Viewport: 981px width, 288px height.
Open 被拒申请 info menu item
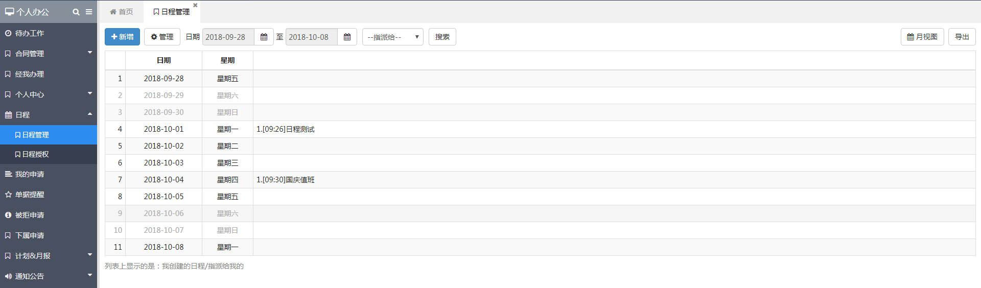click(49, 215)
